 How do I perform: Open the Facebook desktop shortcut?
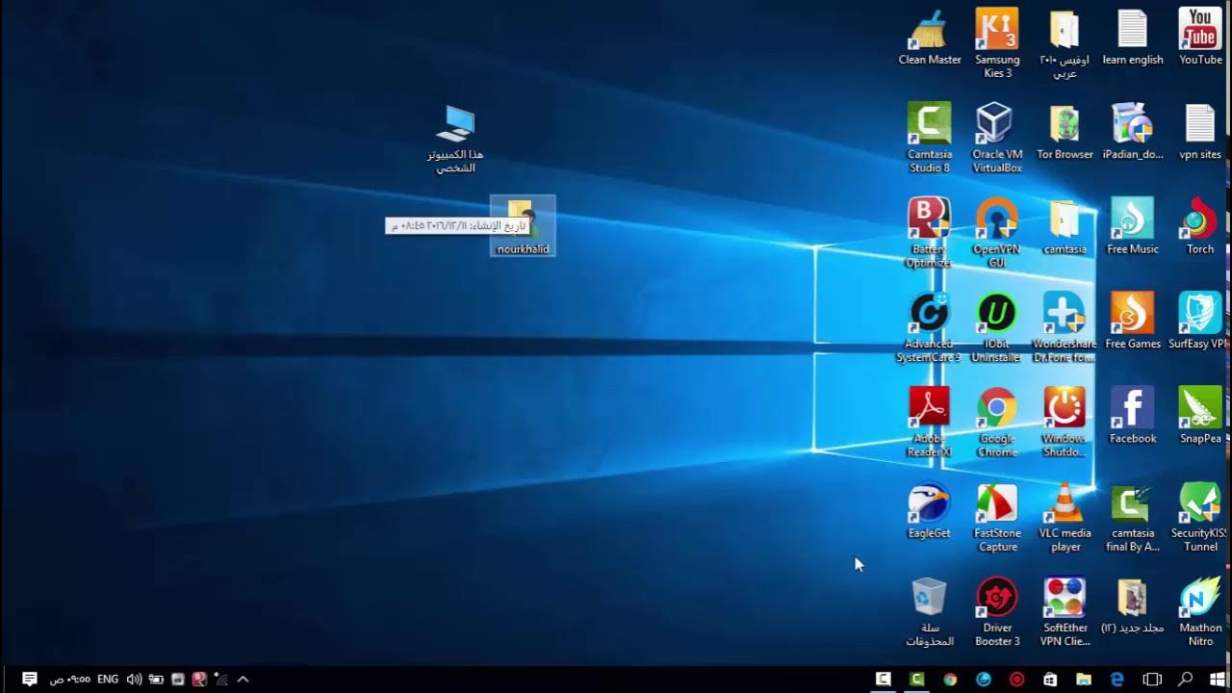click(x=1133, y=415)
